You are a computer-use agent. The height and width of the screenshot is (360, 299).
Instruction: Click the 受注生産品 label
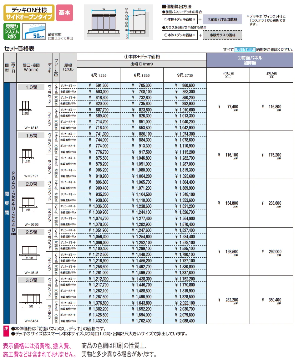click(x=245, y=49)
